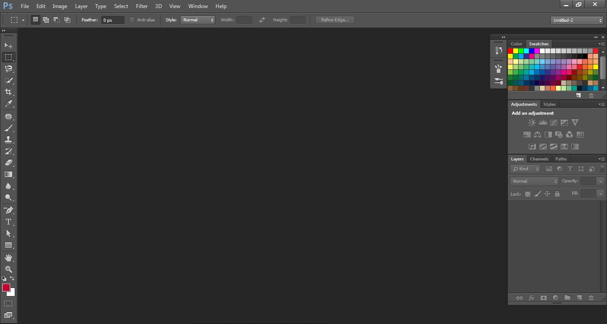Add a Levels adjustment
The image size is (607, 324).
[543, 123]
